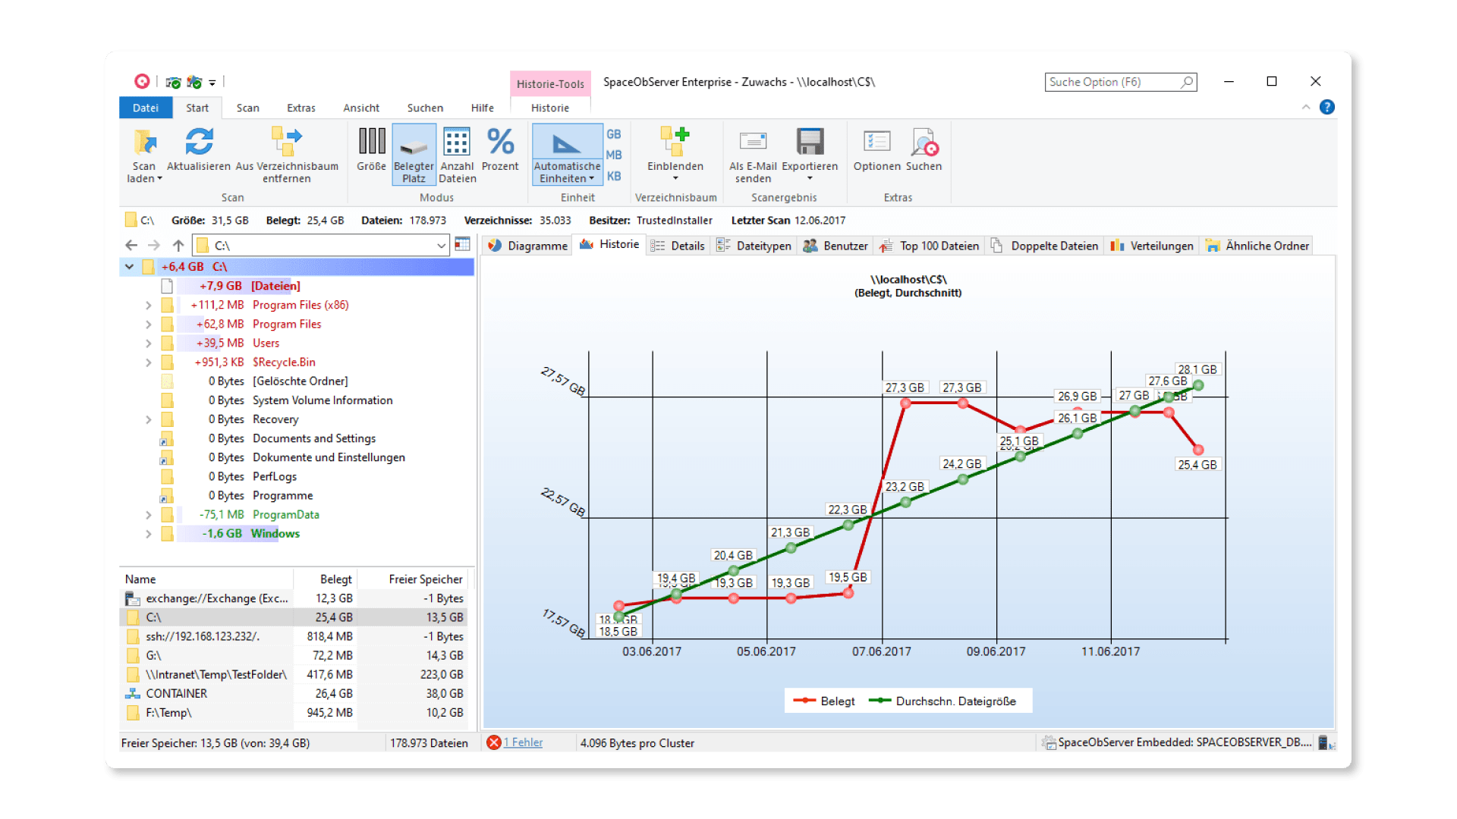Click the blue help question icon
The image size is (1457, 819).
pyautogui.click(x=1326, y=107)
